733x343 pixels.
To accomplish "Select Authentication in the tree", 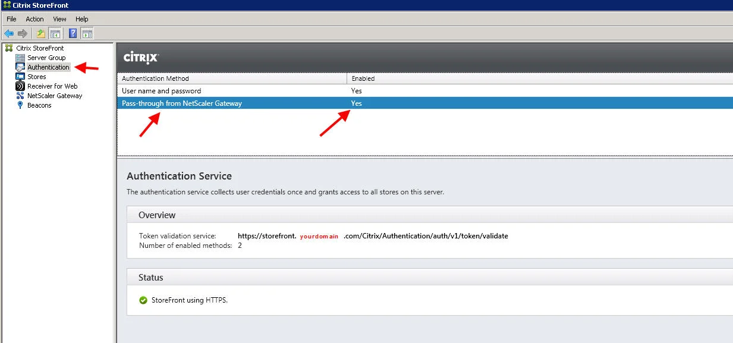I will pyautogui.click(x=49, y=67).
